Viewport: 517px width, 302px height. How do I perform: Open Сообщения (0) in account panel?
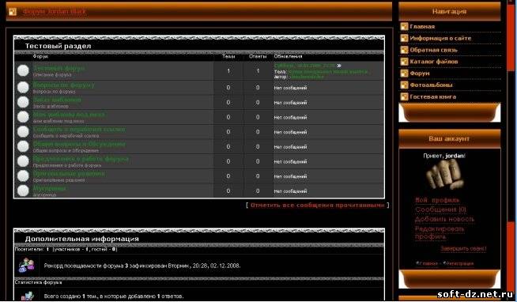click(440, 210)
